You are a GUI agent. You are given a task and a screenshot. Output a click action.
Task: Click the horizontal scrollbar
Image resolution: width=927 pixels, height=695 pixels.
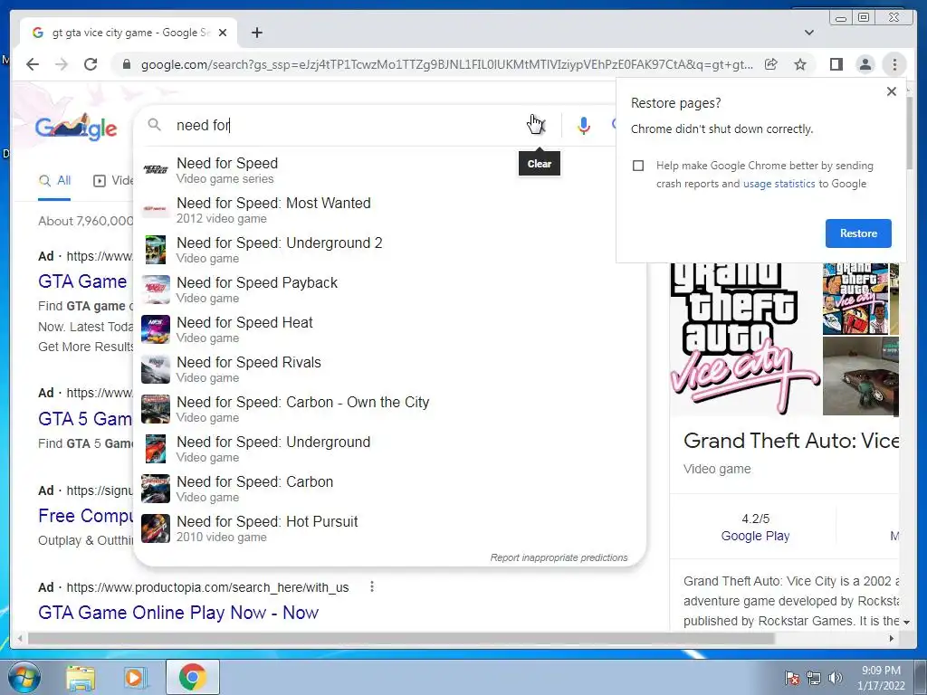[401, 638]
